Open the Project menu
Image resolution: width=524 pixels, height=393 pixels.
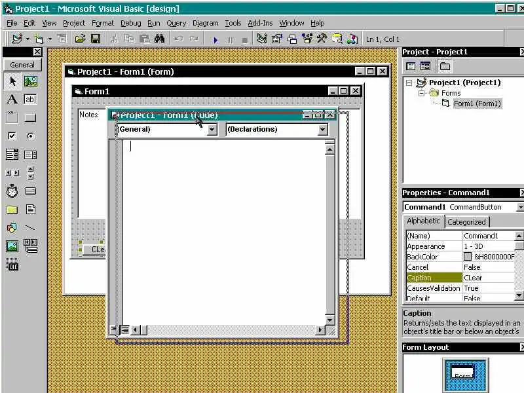click(74, 23)
